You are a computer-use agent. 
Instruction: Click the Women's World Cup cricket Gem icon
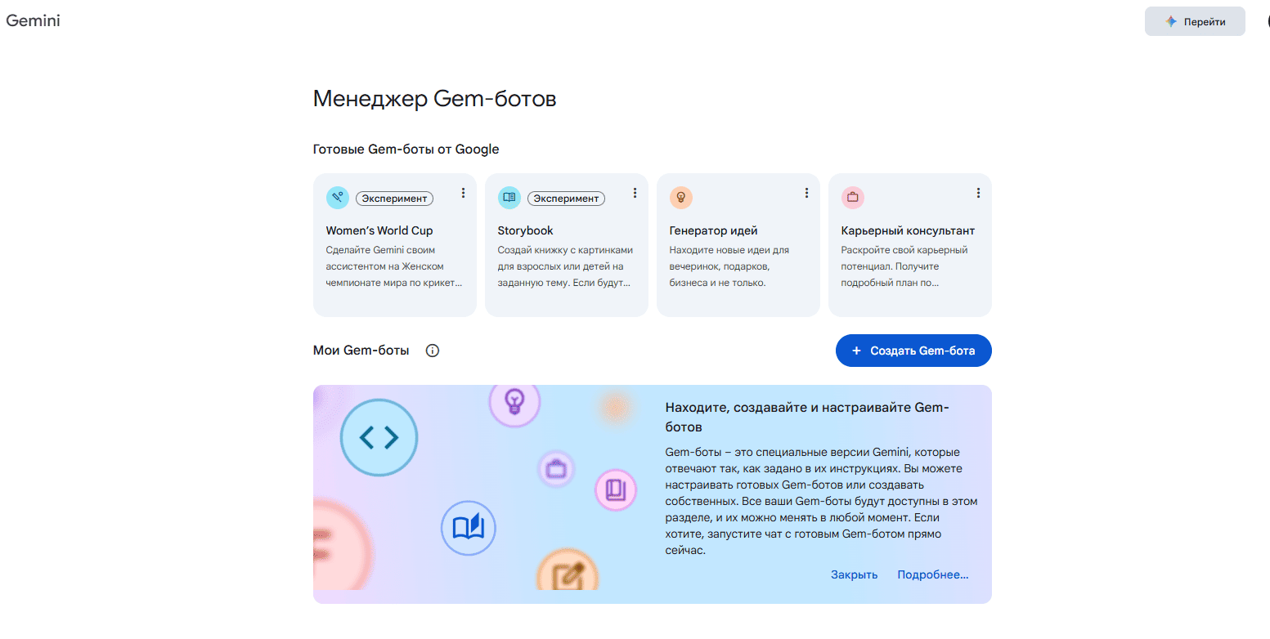tap(337, 197)
